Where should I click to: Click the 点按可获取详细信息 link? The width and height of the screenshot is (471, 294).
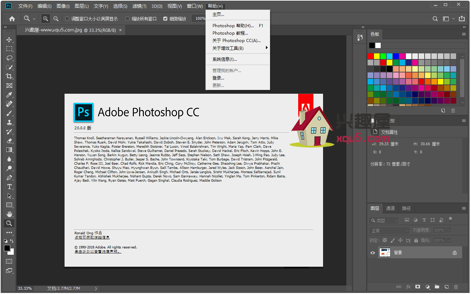coord(92,237)
